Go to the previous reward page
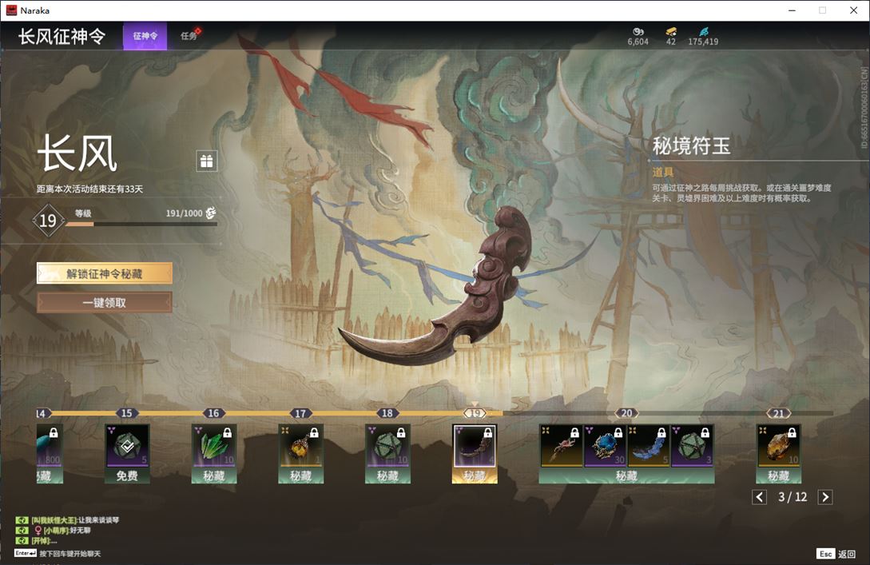Image resolution: width=870 pixels, height=565 pixels. pos(760,497)
